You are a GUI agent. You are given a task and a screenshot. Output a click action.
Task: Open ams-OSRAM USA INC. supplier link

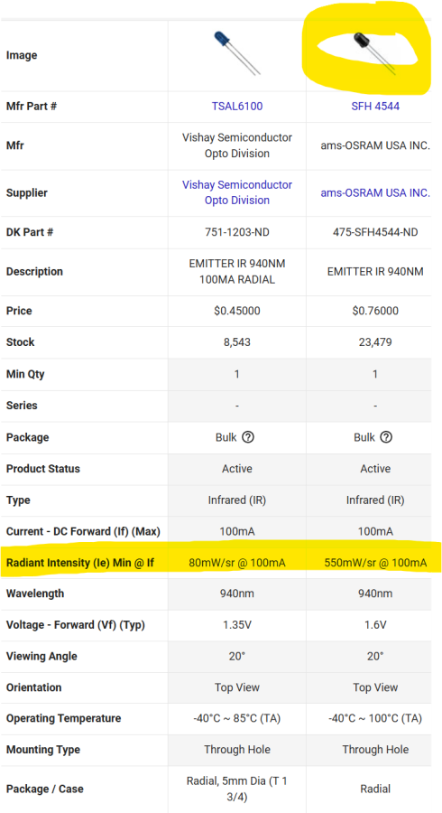click(x=375, y=193)
